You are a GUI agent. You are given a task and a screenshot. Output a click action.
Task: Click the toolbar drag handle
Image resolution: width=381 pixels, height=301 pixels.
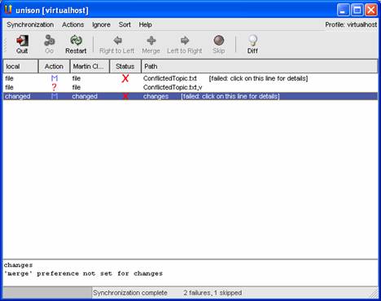[5, 44]
